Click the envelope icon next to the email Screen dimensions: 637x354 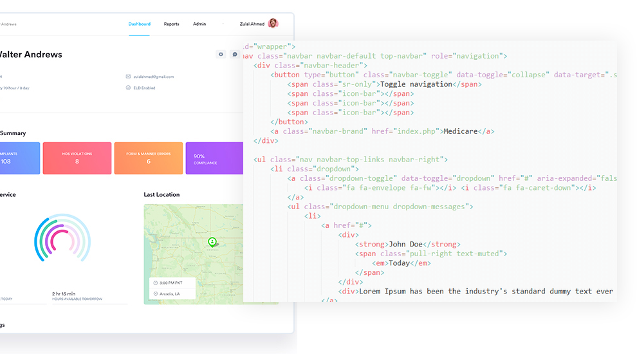[x=129, y=77]
